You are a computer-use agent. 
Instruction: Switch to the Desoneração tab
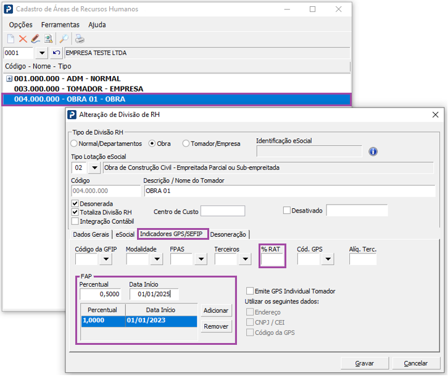click(228, 234)
